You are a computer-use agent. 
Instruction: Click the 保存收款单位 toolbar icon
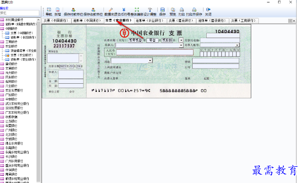pyautogui.click(x=93, y=10)
